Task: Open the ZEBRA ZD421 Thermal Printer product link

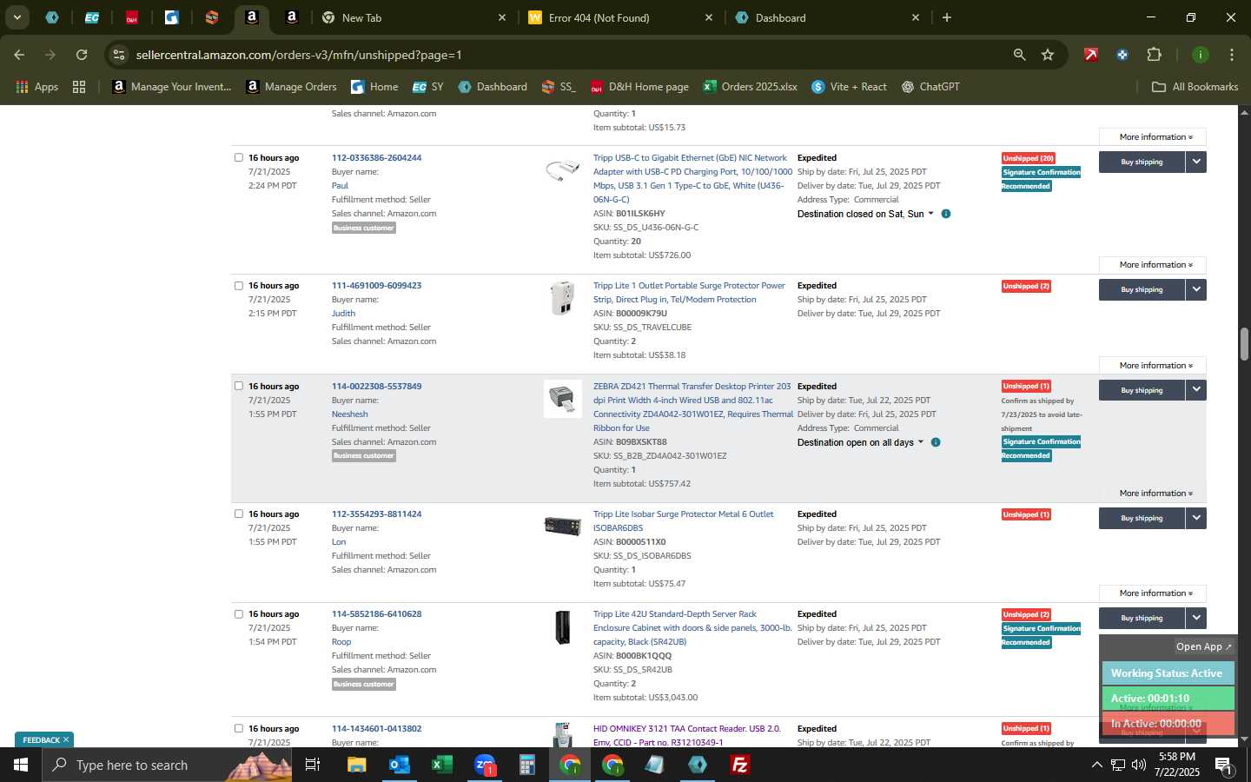Action: [692, 407]
